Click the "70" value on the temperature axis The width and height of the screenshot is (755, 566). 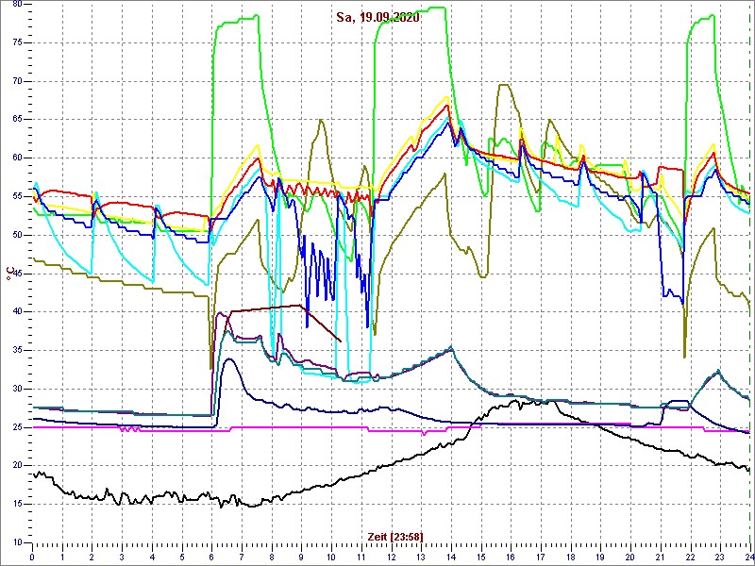[15, 81]
